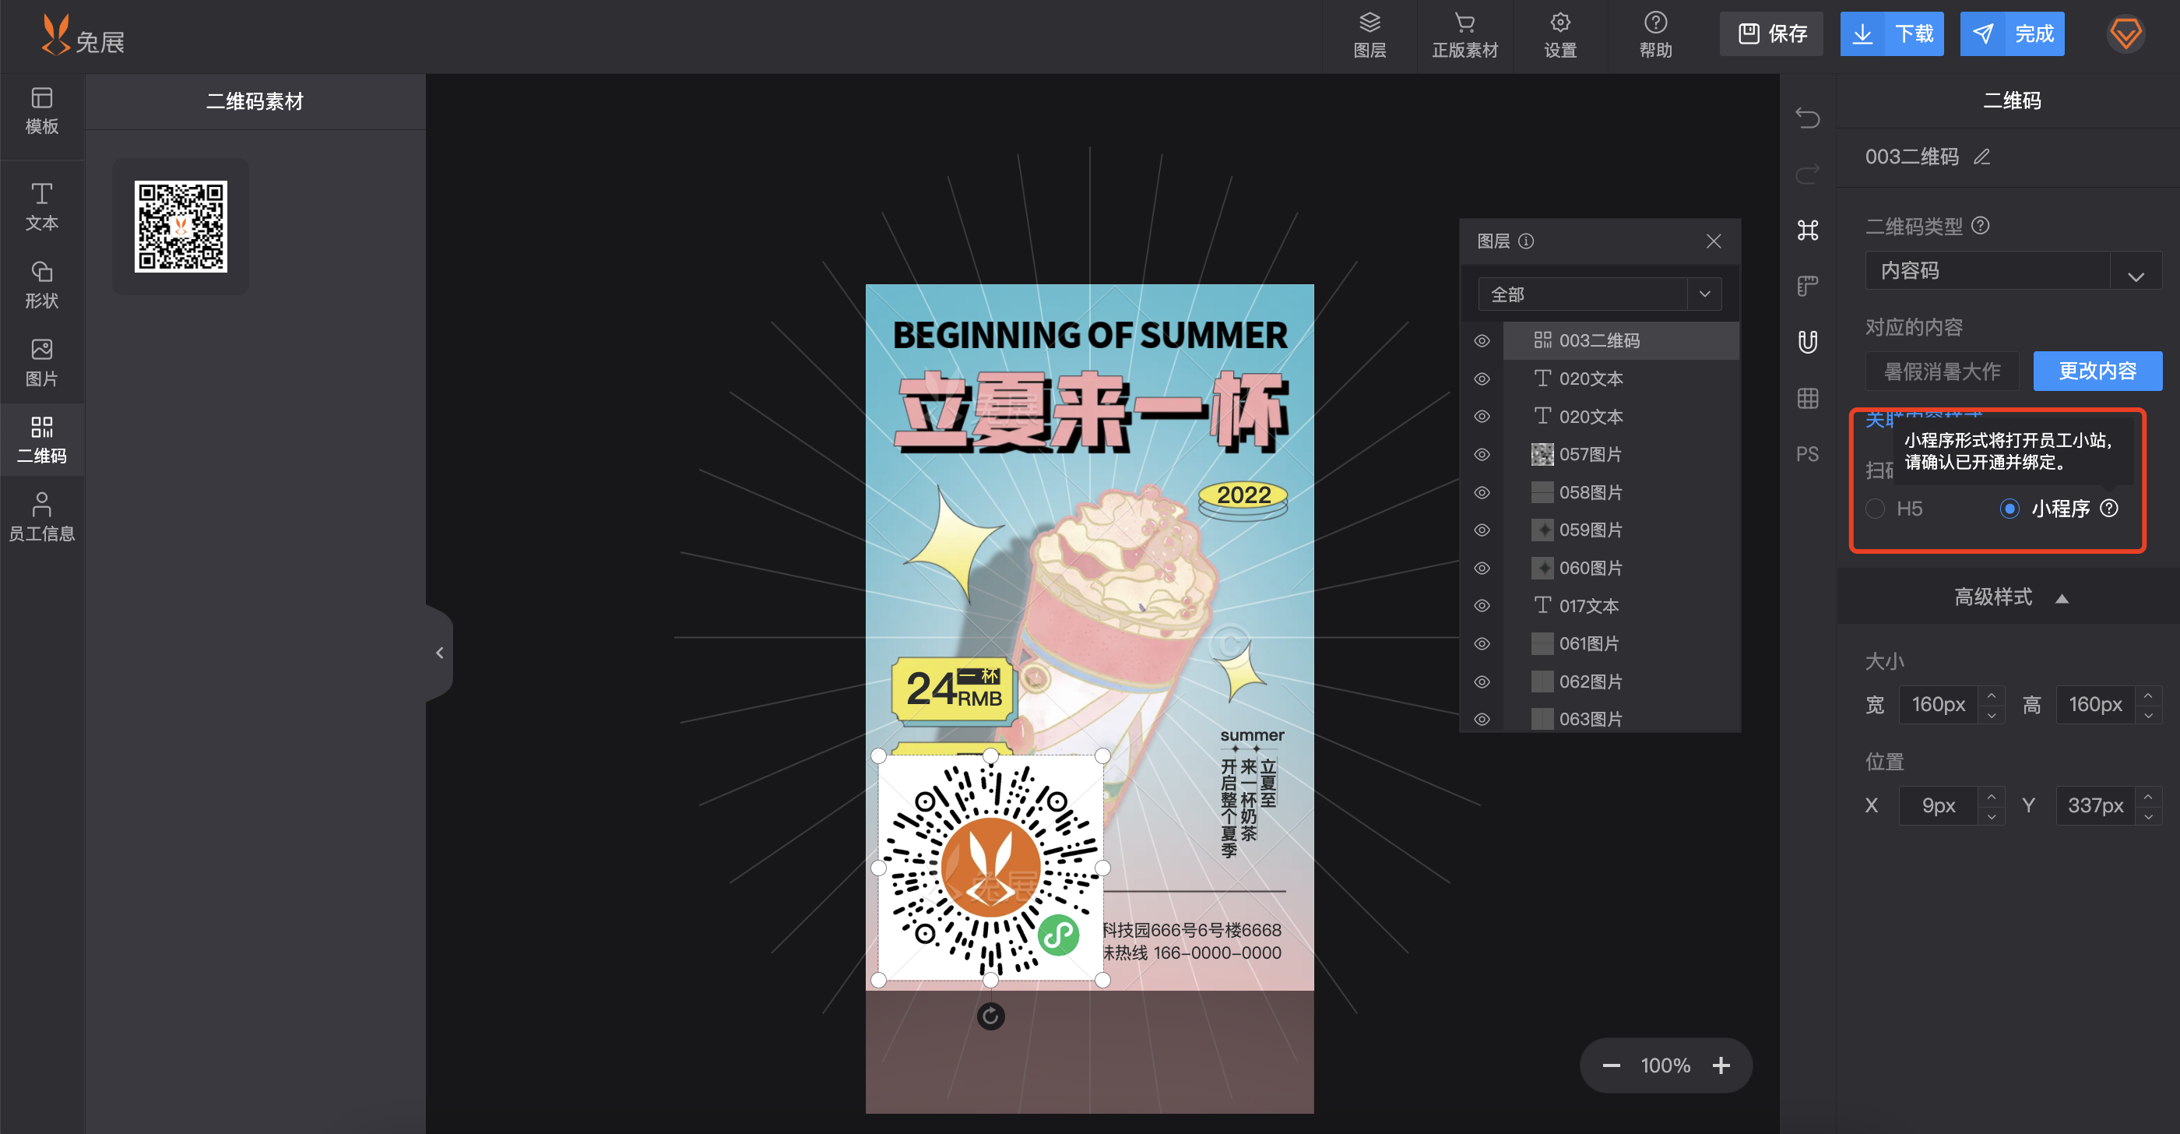Image resolution: width=2180 pixels, height=1134 pixels.
Task: Decrease Y position with down stepper
Action: click(2148, 815)
